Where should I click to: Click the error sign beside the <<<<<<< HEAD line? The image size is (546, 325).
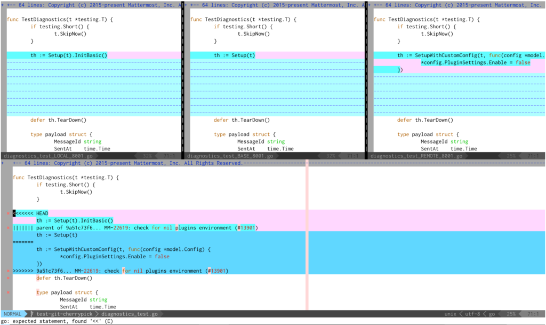(x=8, y=213)
